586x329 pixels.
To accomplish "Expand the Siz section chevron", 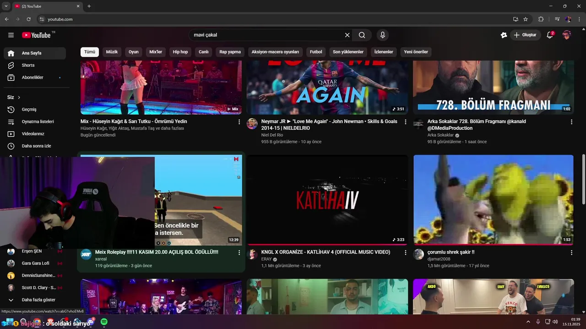I will coord(19,97).
